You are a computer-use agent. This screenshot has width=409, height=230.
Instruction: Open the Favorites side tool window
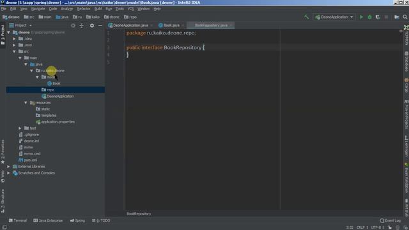pyautogui.click(x=3, y=151)
